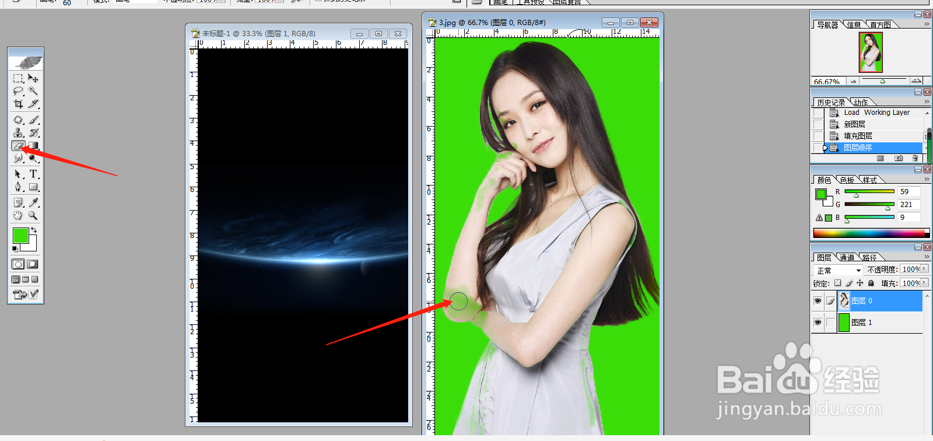Select the Eyedropper tool
This screenshot has width=933, height=441.
33,202
